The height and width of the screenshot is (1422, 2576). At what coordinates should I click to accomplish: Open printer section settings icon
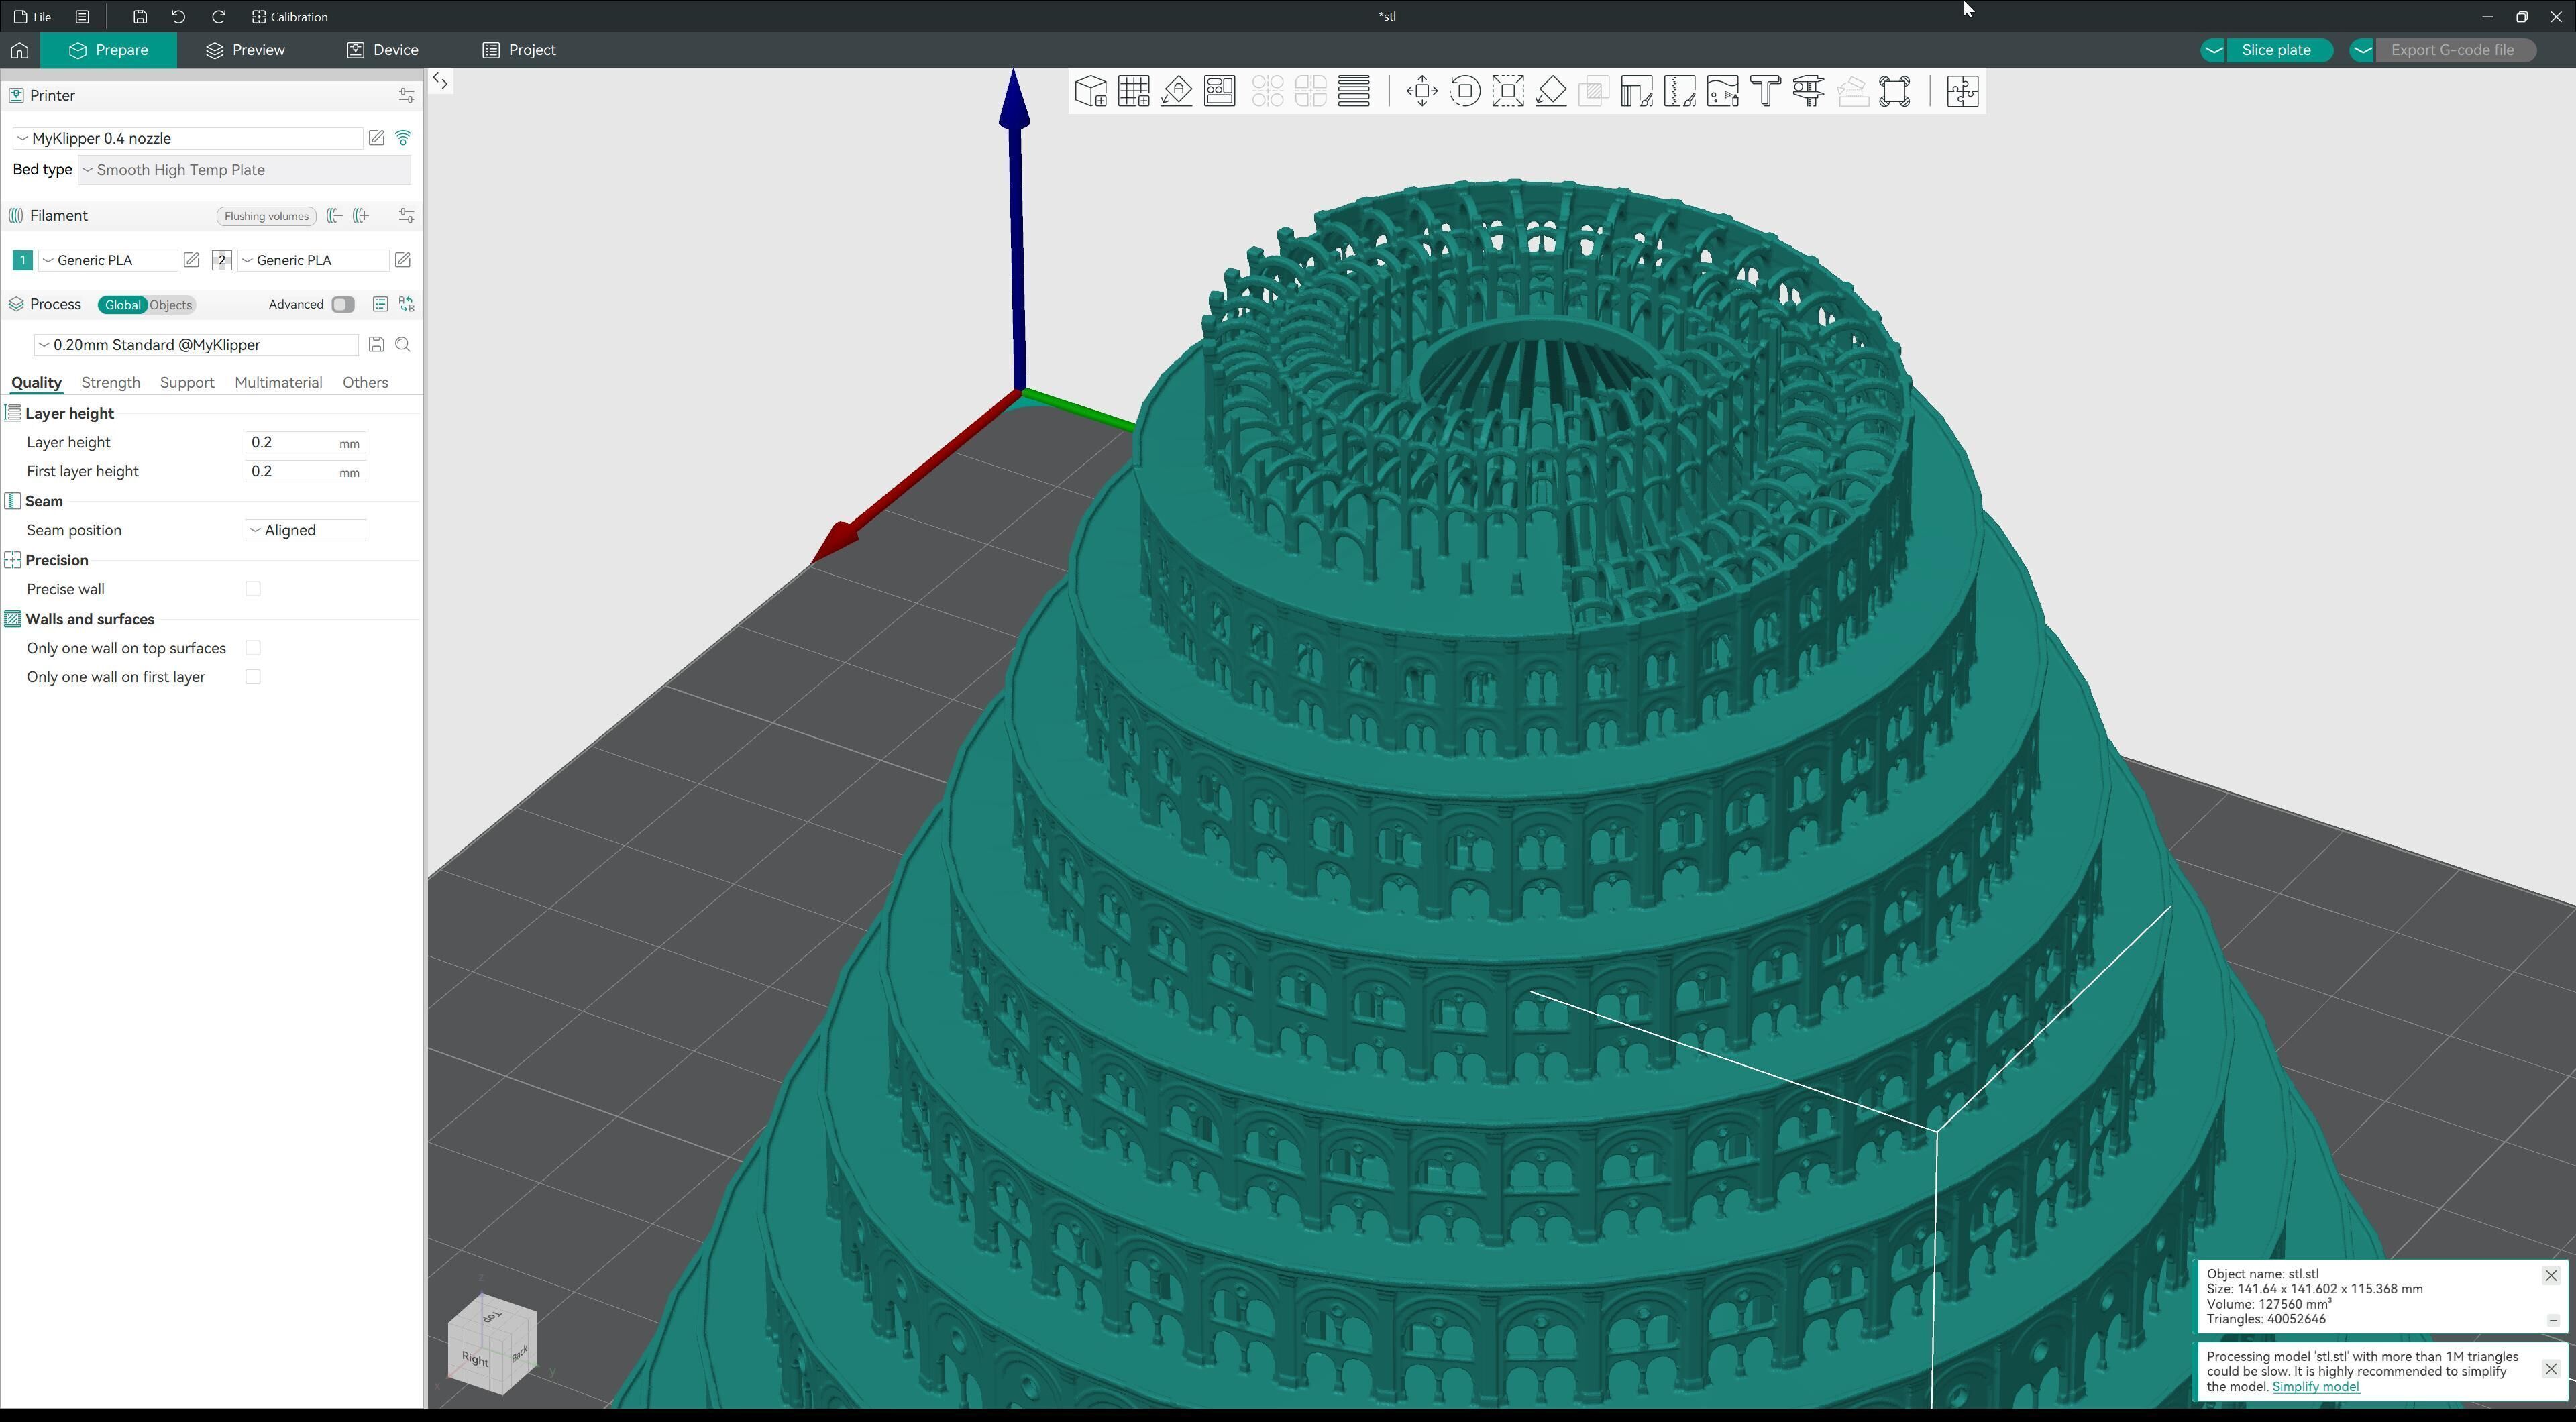[406, 96]
